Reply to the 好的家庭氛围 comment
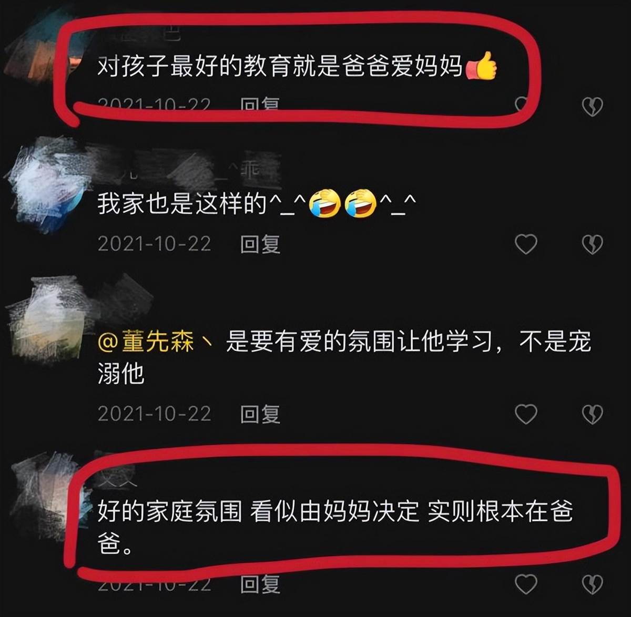631x617 pixels. (260, 584)
